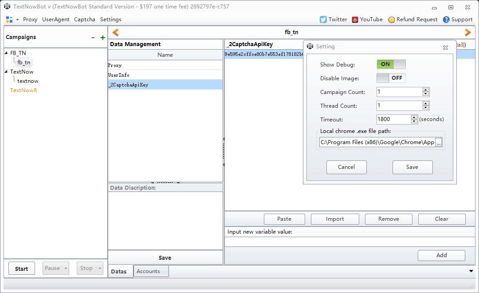Select the TextNowR campaign item
This screenshot has width=479, height=293.
coord(24,90)
